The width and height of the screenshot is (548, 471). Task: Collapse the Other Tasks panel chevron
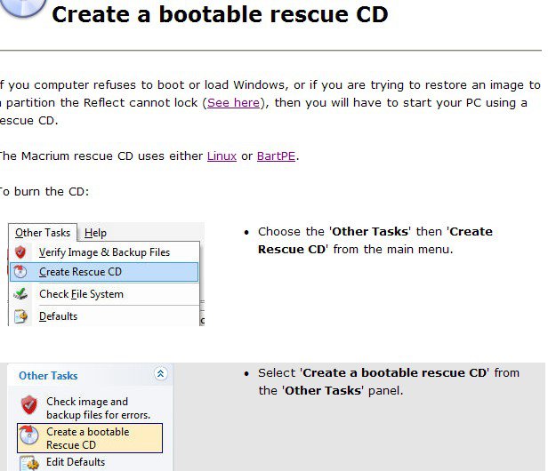tap(160, 374)
